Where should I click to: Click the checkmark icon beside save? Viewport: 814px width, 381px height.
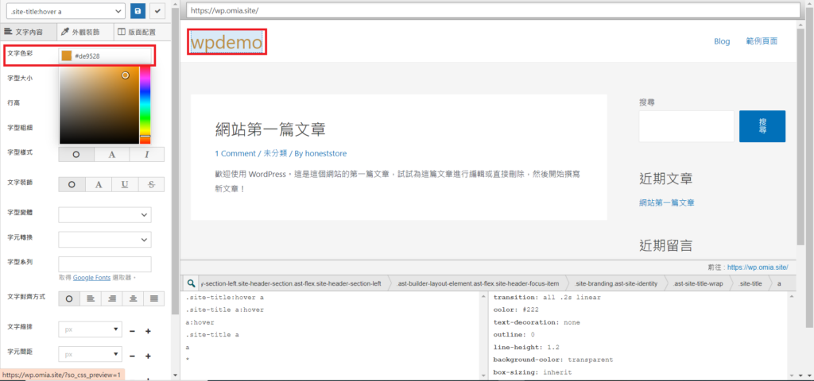point(157,11)
